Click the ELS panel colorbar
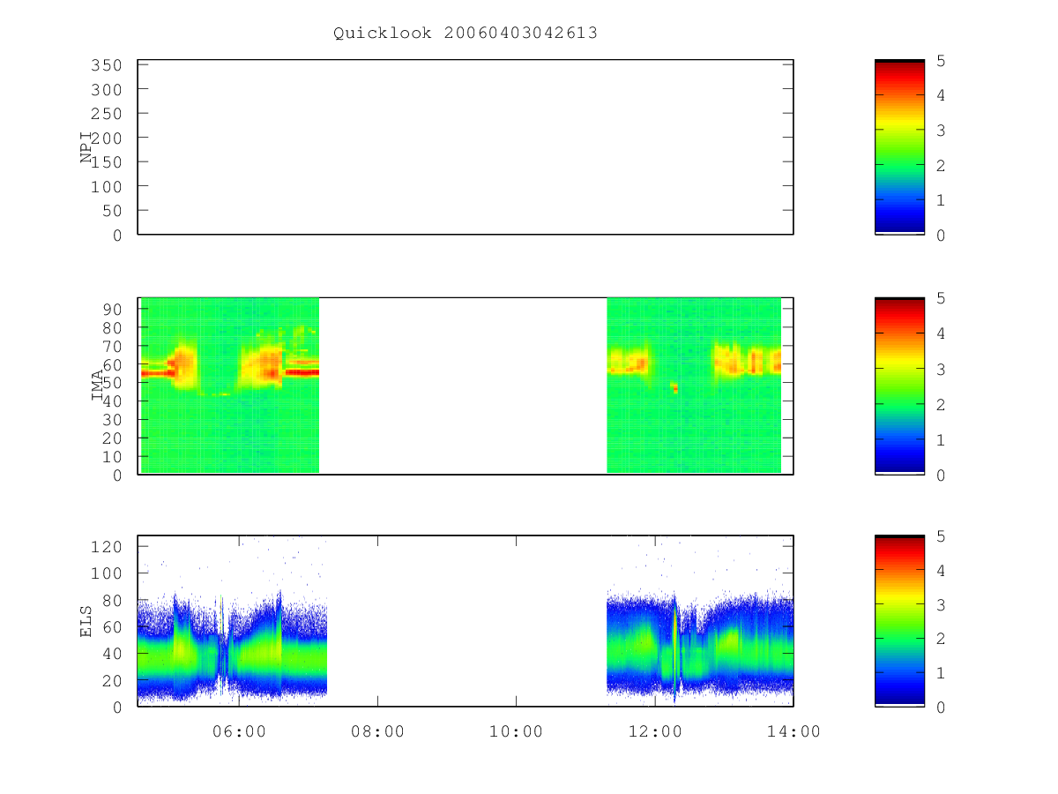1058x794 pixels. click(899, 621)
